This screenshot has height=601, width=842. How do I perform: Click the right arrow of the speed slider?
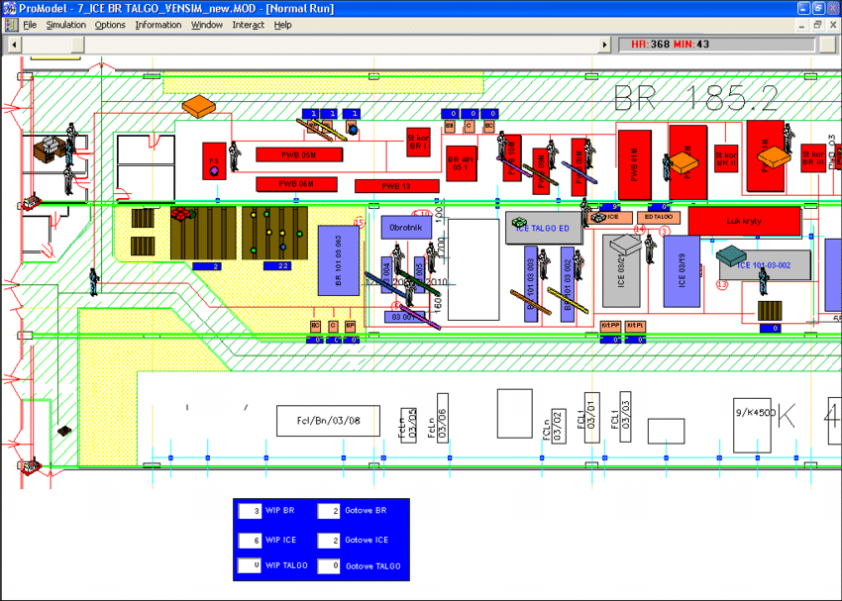pyautogui.click(x=604, y=45)
